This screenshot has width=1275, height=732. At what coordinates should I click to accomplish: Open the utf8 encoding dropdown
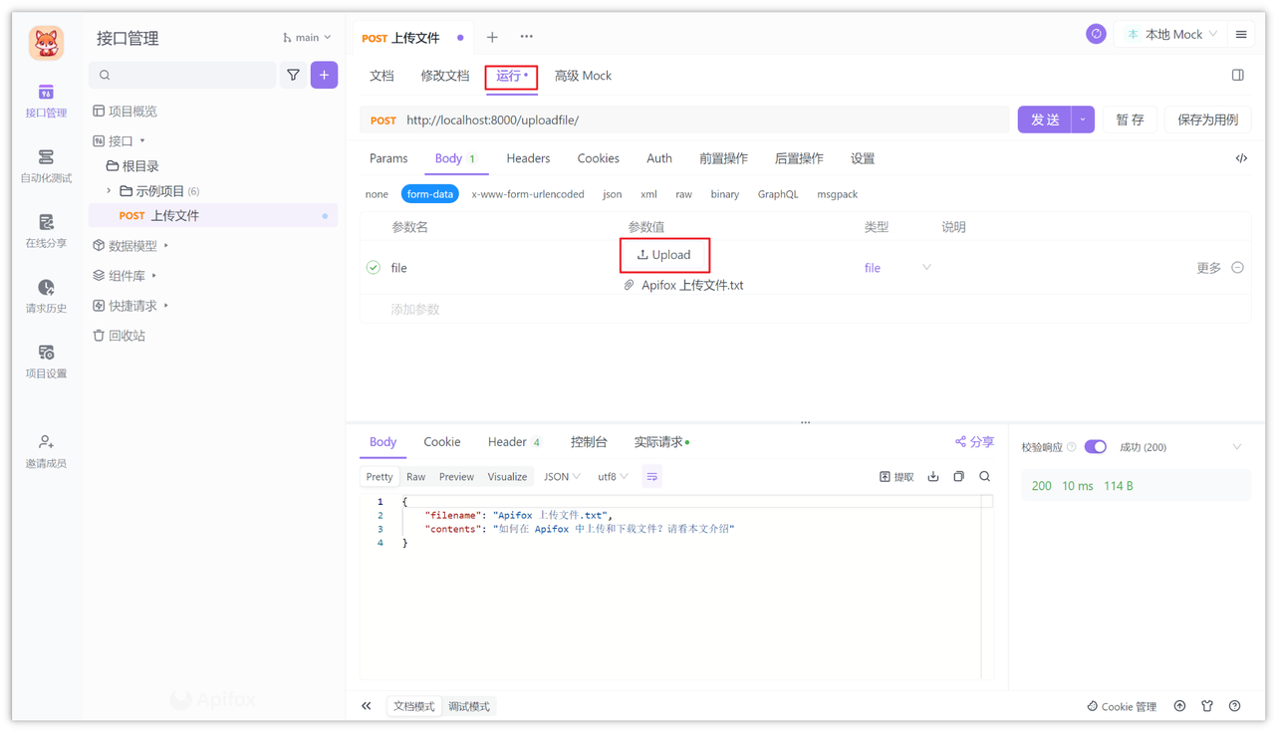613,477
